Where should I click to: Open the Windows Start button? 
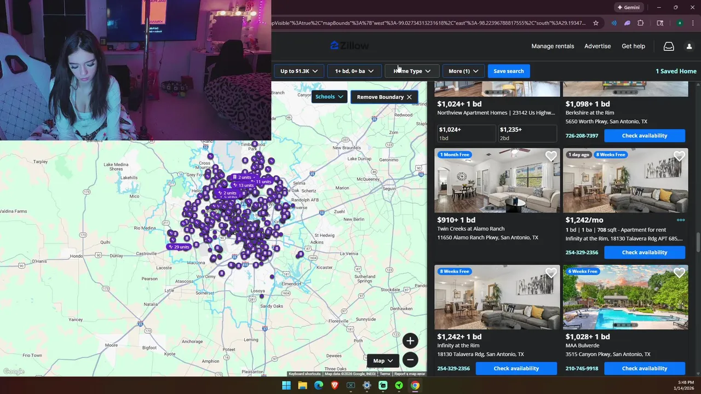(x=286, y=385)
